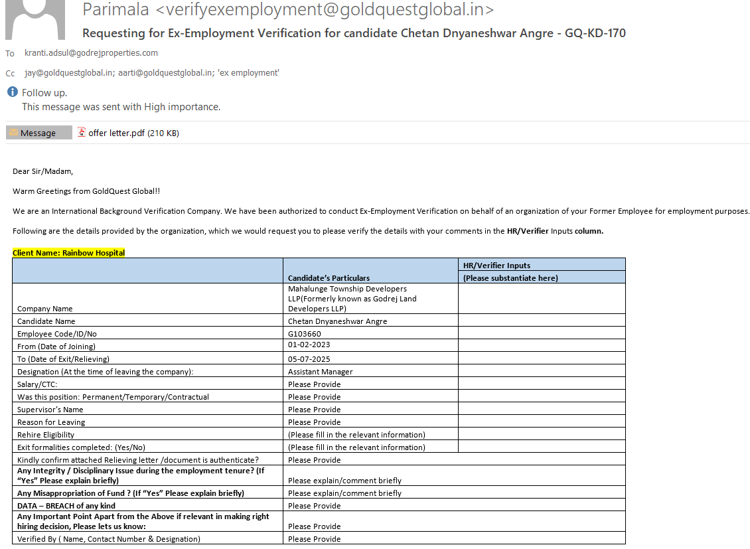Click HR/Verifier input cell for Salary/CTC row
Image resolution: width=750 pixels, height=549 pixels.
[x=541, y=384]
